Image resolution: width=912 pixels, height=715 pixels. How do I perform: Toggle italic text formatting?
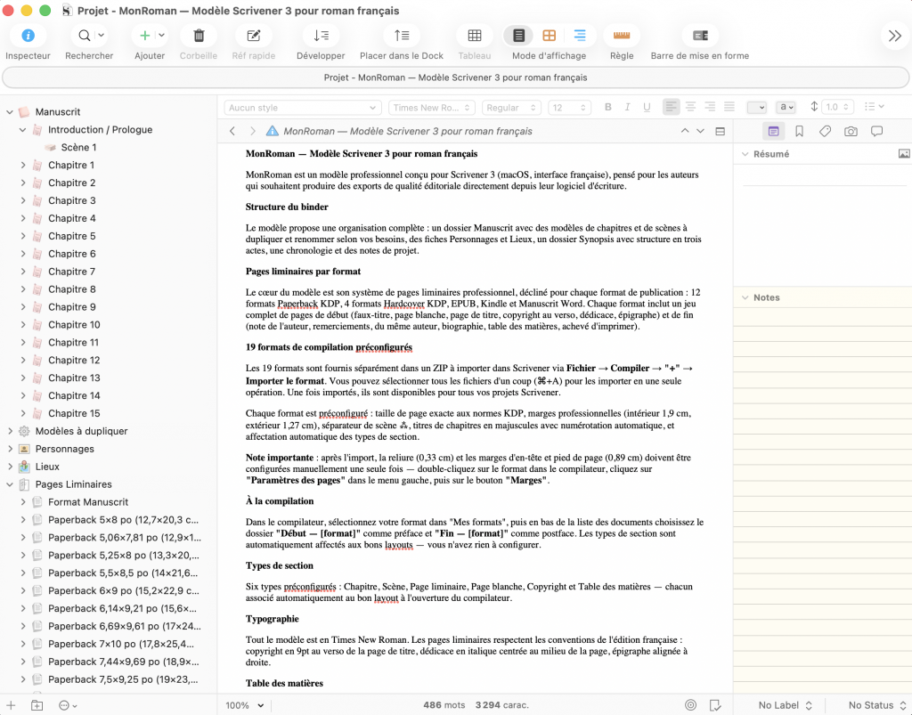(x=628, y=108)
